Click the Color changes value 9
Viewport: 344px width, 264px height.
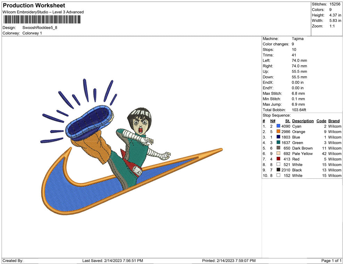pyautogui.click(x=293, y=44)
